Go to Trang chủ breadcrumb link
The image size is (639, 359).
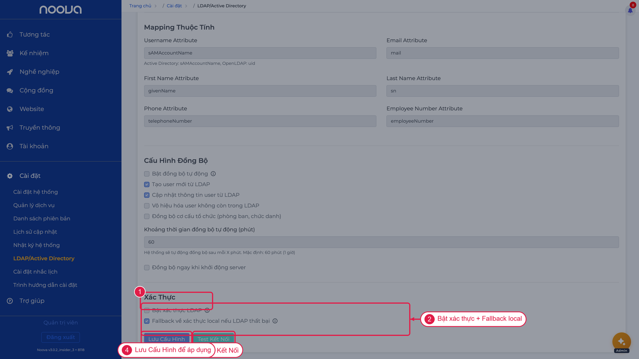click(140, 6)
